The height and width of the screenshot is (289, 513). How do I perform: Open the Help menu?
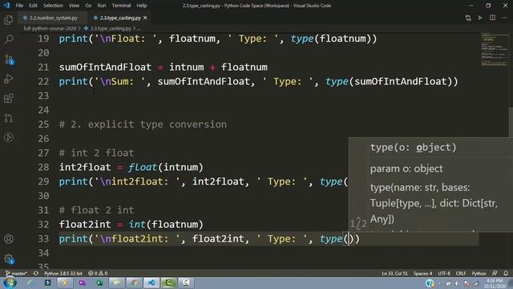(x=142, y=6)
